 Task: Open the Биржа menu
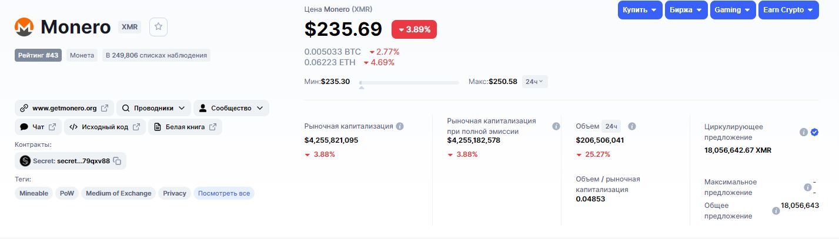686,10
